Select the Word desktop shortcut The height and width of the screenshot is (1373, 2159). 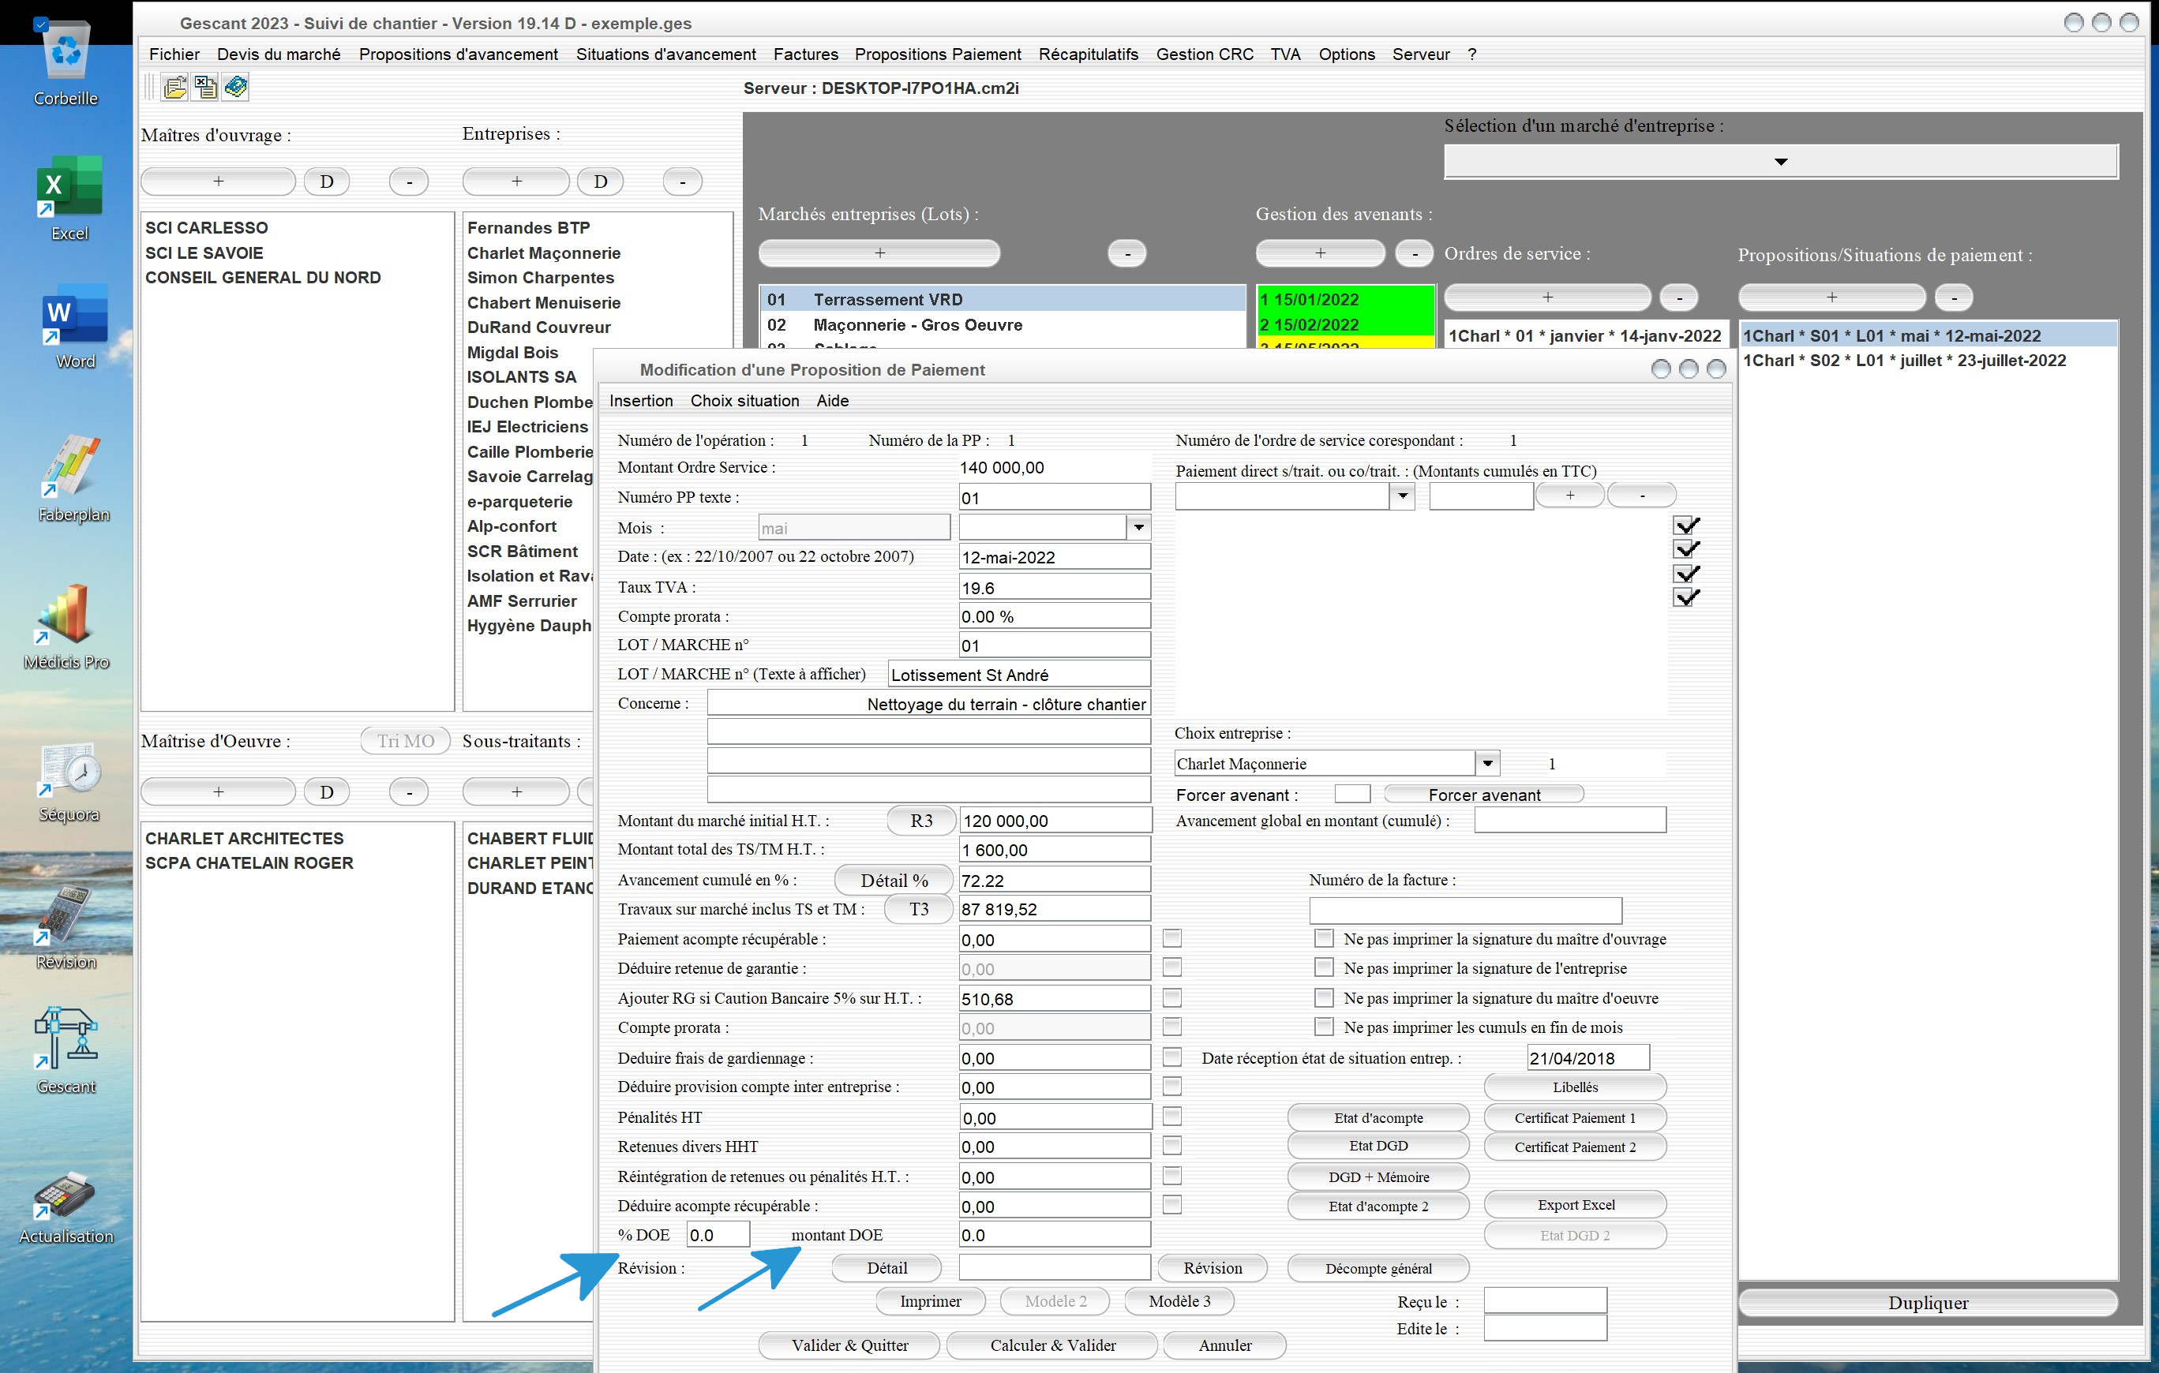[74, 326]
